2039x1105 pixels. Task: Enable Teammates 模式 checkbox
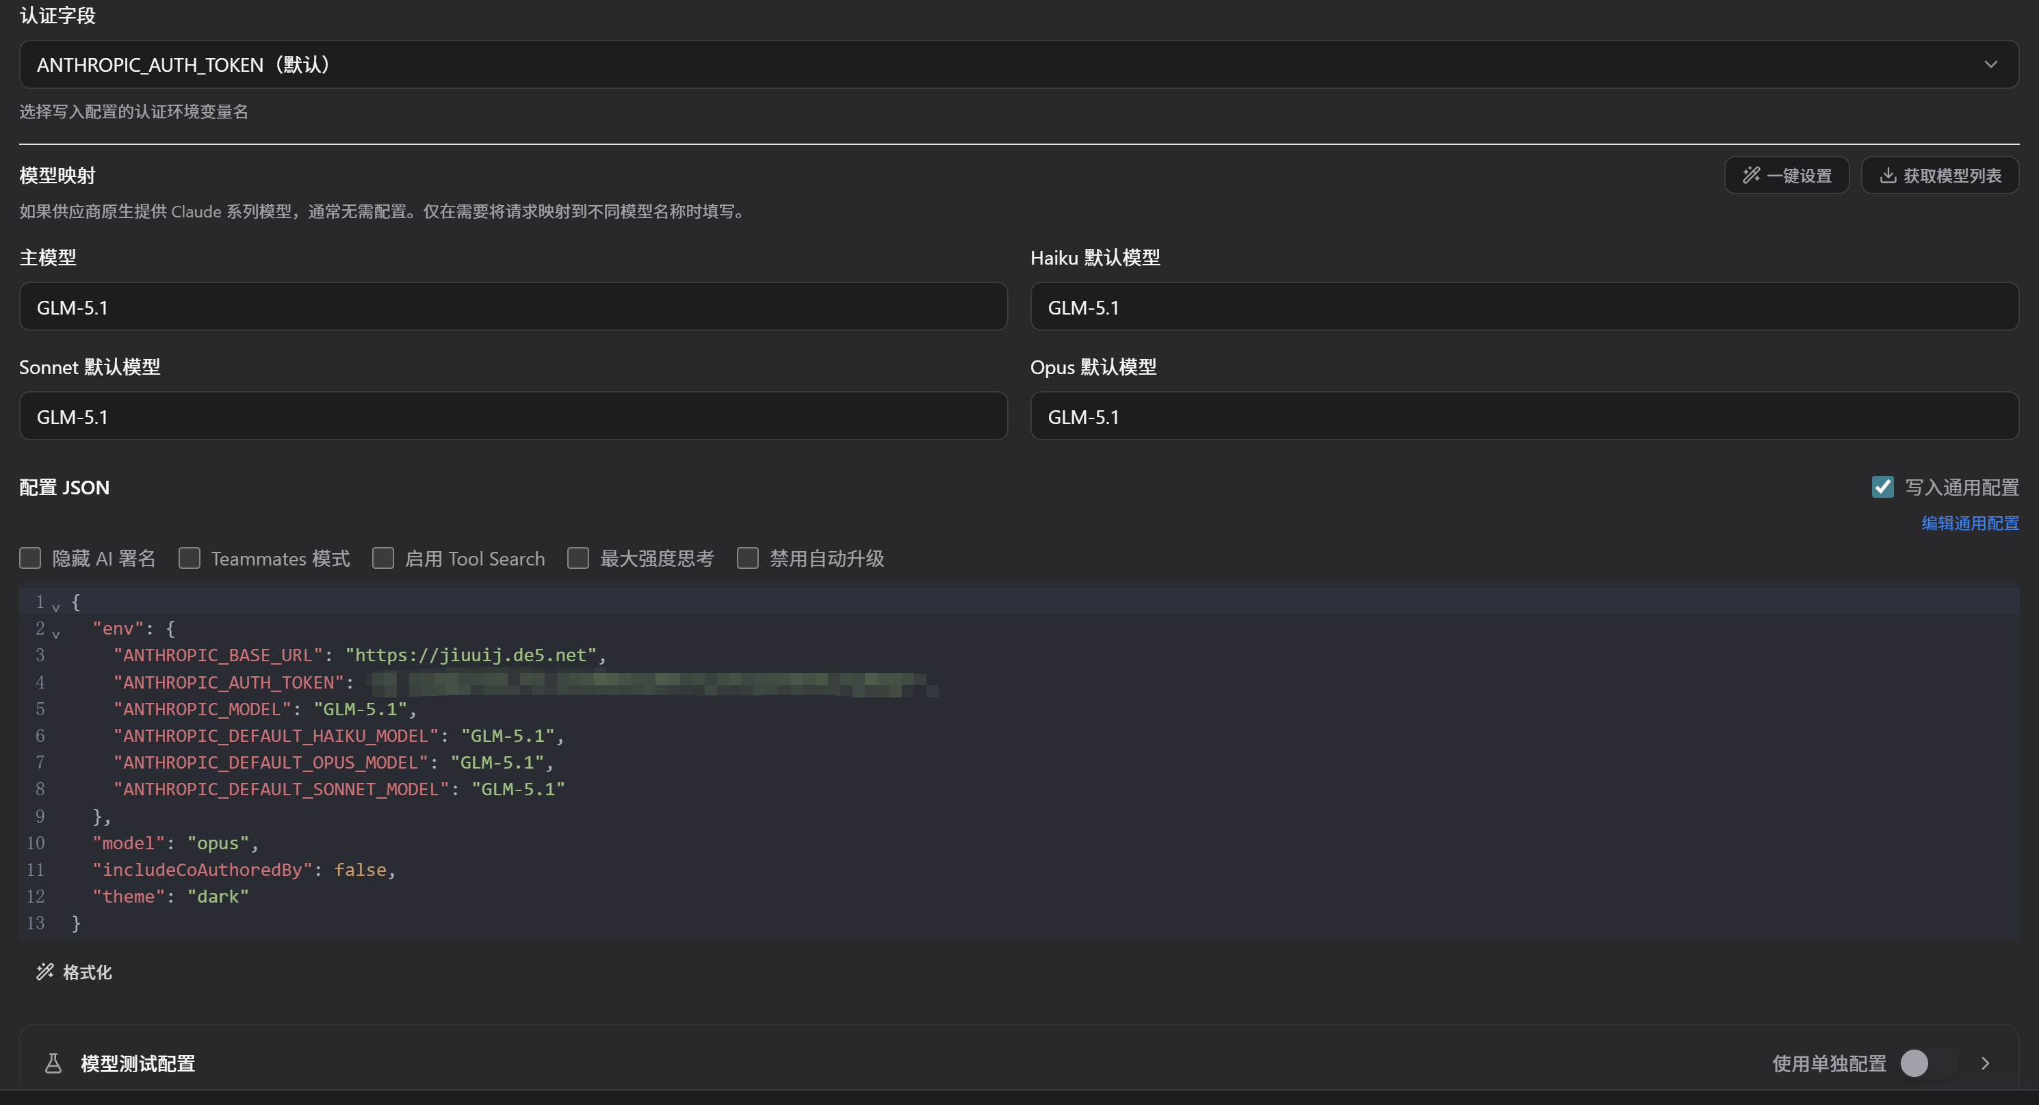click(x=189, y=559)
